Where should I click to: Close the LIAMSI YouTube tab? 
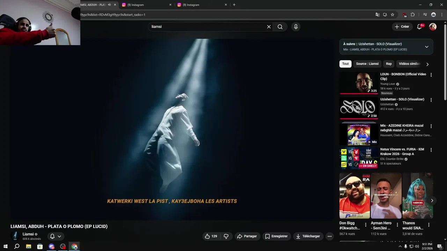tap(115, 5)
